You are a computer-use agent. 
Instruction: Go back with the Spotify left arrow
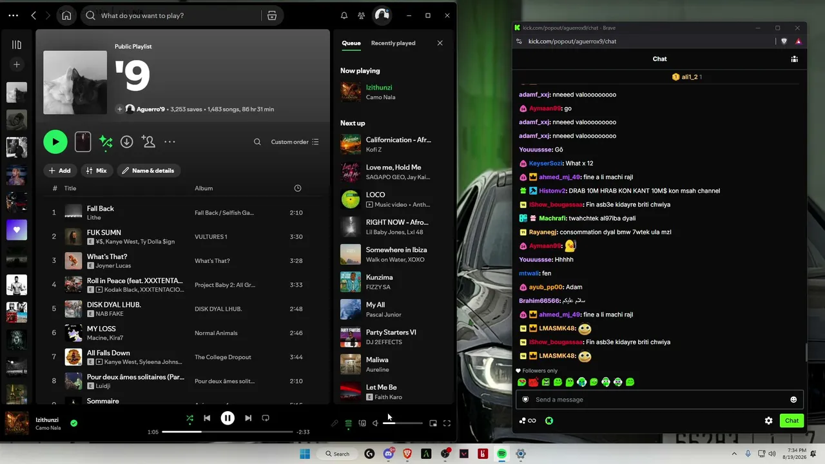click(x=34, y=15)
